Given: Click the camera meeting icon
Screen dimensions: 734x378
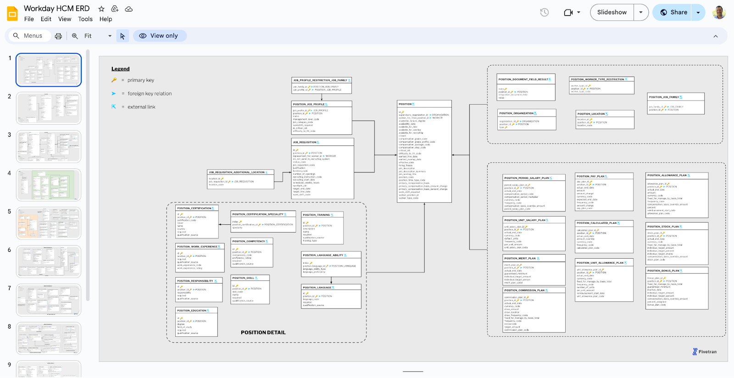Looking at the screenshot, I should [568, 12].
